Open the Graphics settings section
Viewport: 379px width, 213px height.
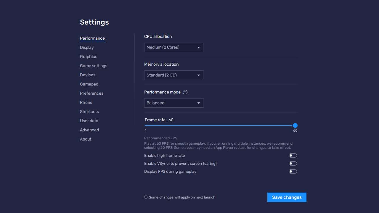point(88,57)
